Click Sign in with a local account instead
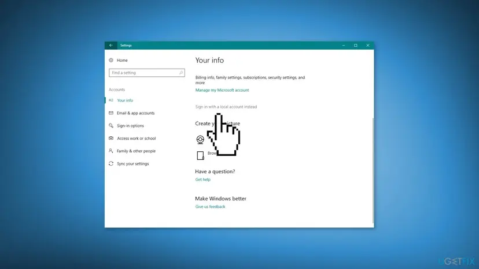Screen dimensions: 479x269 pos(226,107)
